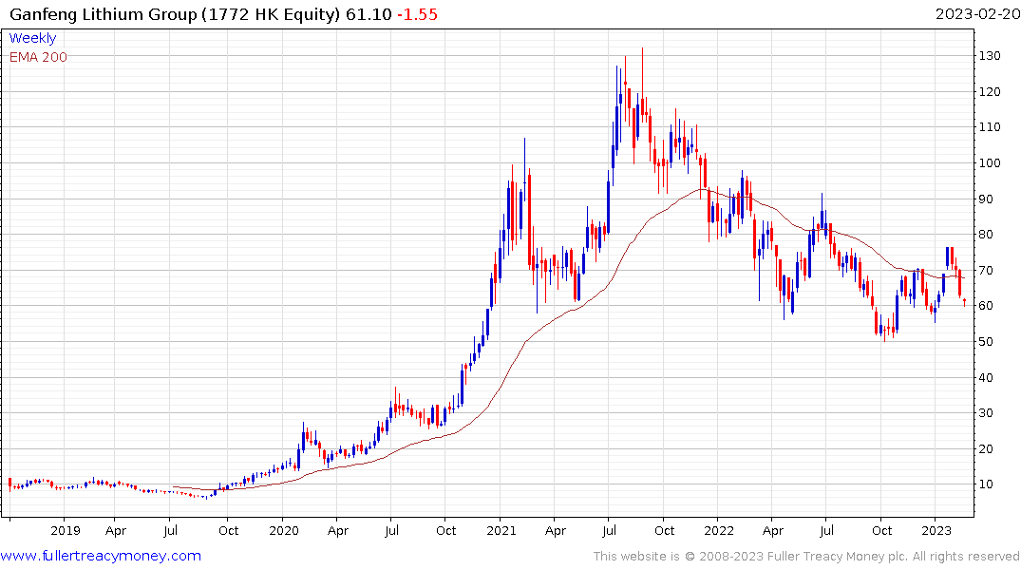Click the Fuller Treacy Money copyright notice
1021x570 pixels.
coord(806,557)
